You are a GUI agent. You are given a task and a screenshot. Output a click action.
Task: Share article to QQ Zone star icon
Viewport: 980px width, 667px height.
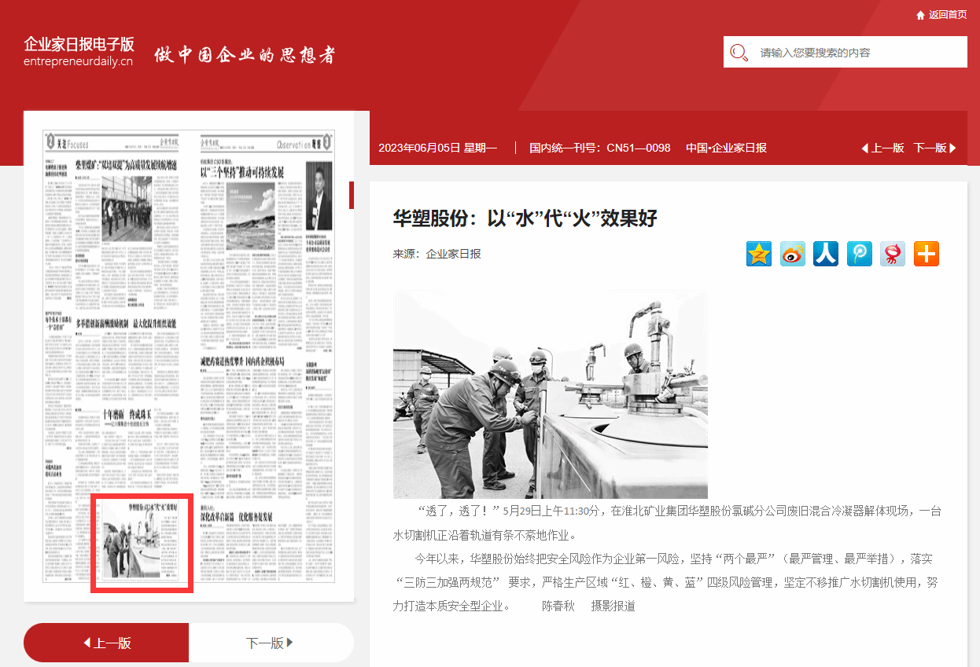point(759,254)
